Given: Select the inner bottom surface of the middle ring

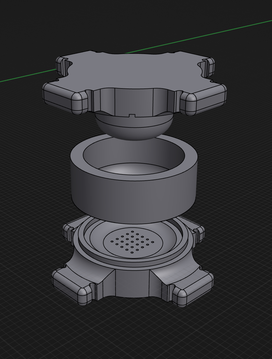Looking at the screenshot, I should point(134,170).
